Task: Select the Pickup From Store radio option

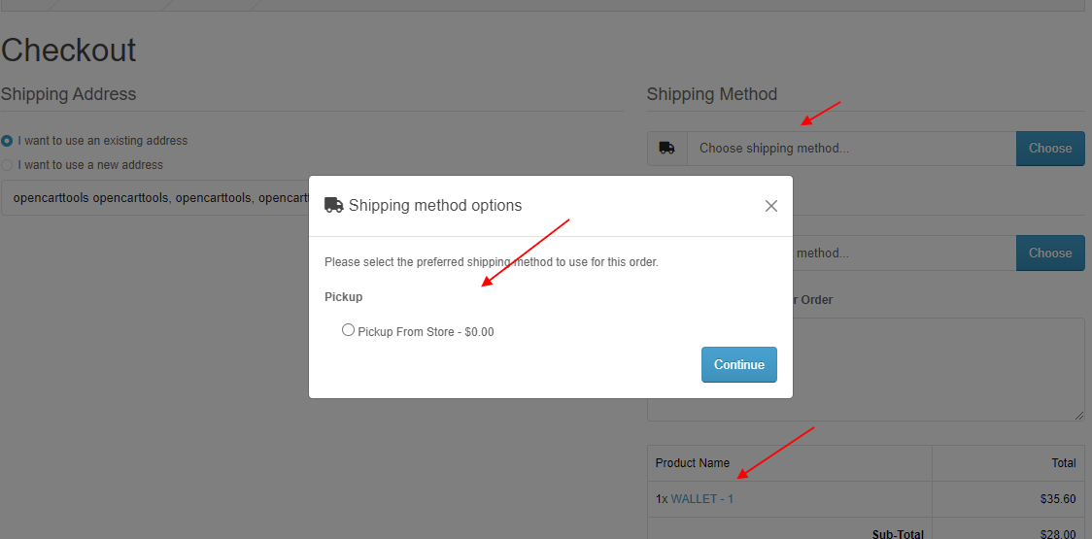Action: pos(348,330)
